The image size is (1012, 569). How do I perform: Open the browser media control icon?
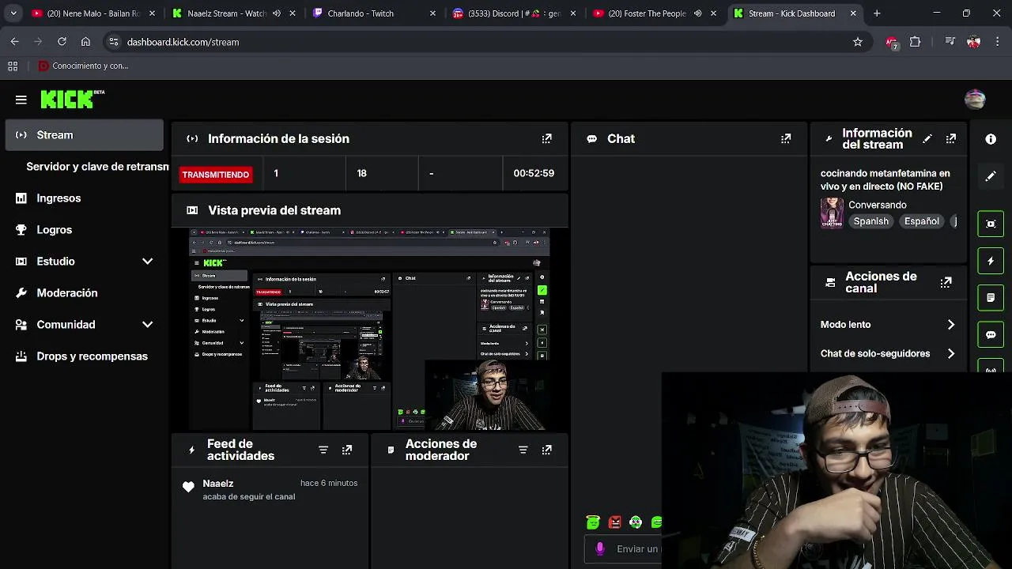click(950, 42)
